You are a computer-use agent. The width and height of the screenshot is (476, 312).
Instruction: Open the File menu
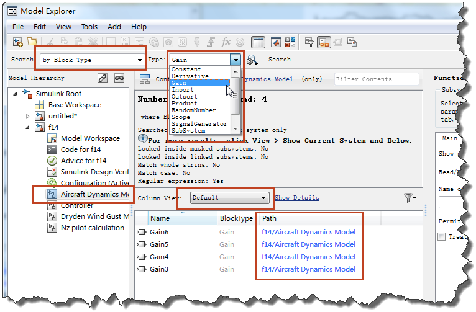[x=18, y=27]
